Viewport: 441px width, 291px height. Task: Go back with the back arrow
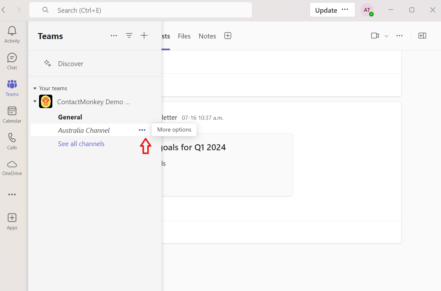(x=4, y=10)
